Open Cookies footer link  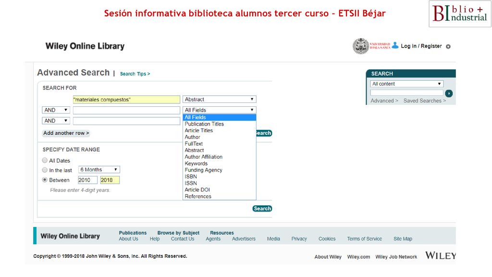coord(327,239)
